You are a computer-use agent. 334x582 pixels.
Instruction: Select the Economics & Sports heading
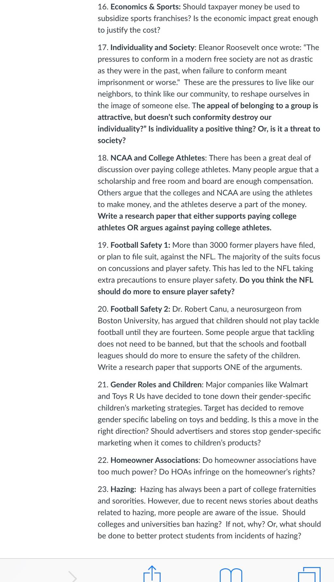click(146, 7)
